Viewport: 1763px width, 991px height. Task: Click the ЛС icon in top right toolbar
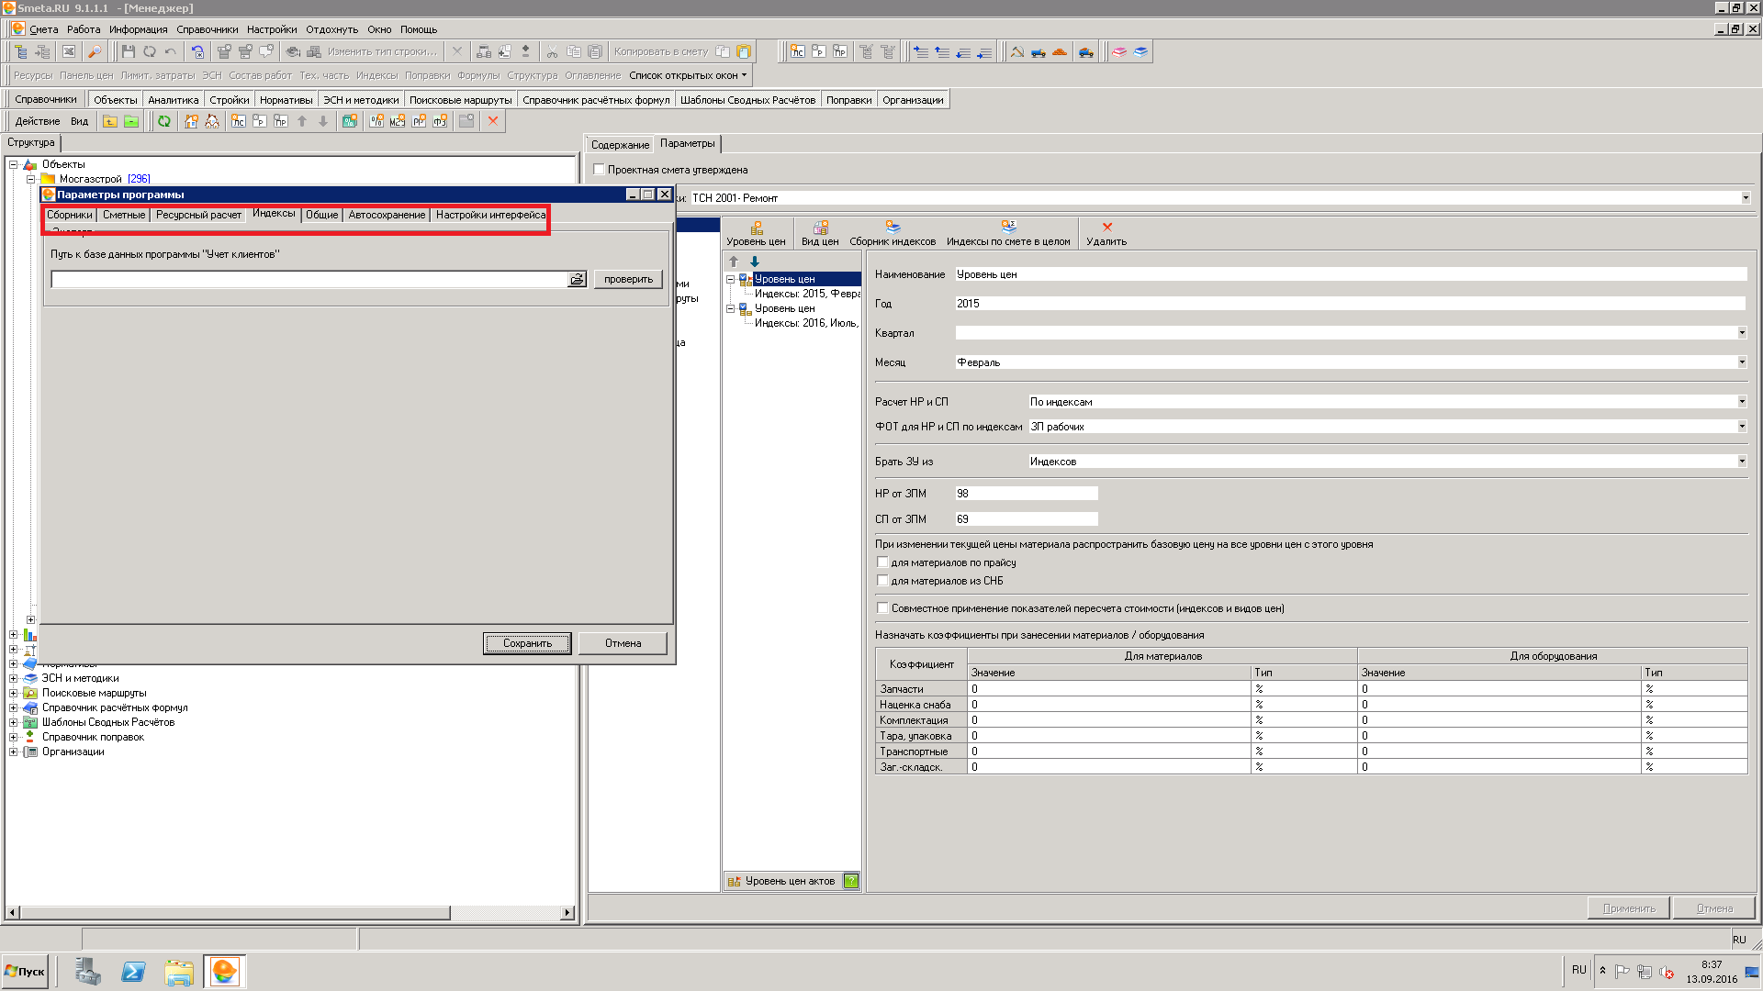tap(797, 52)
